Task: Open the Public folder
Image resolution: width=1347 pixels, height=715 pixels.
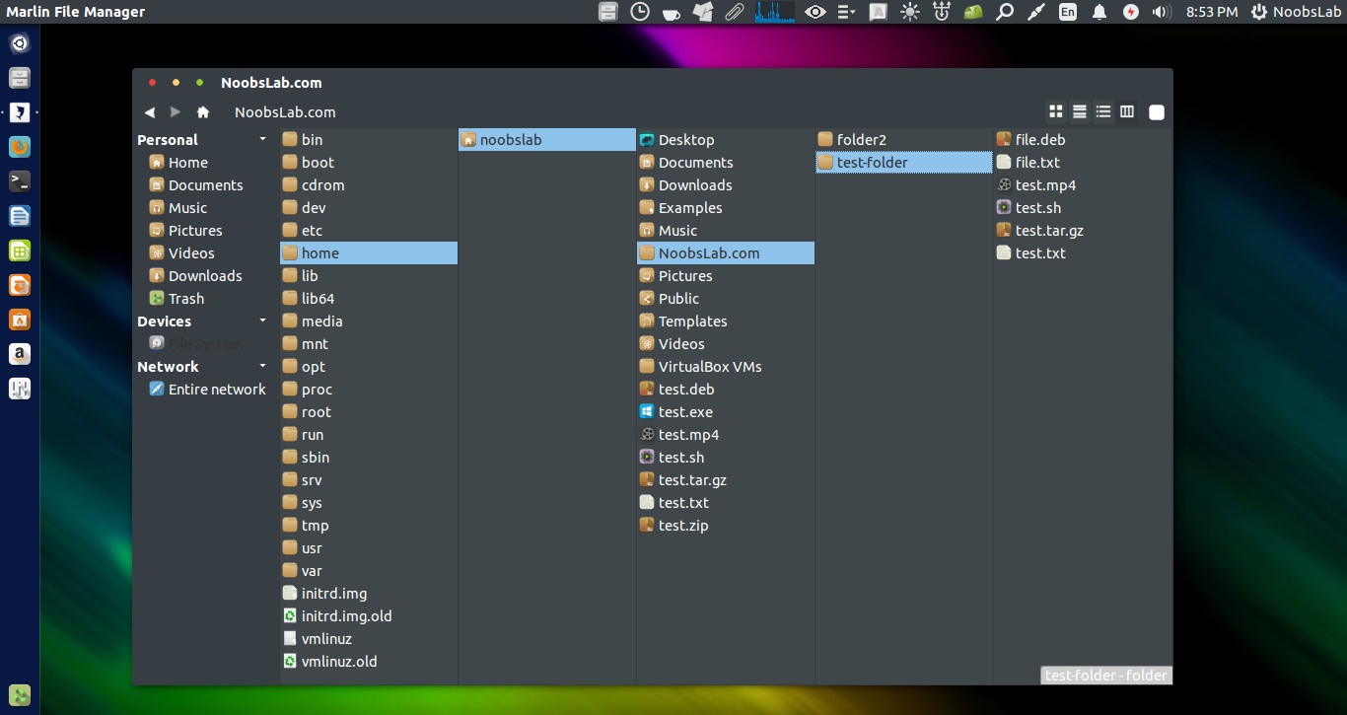Action: click(x=726, y=299)
